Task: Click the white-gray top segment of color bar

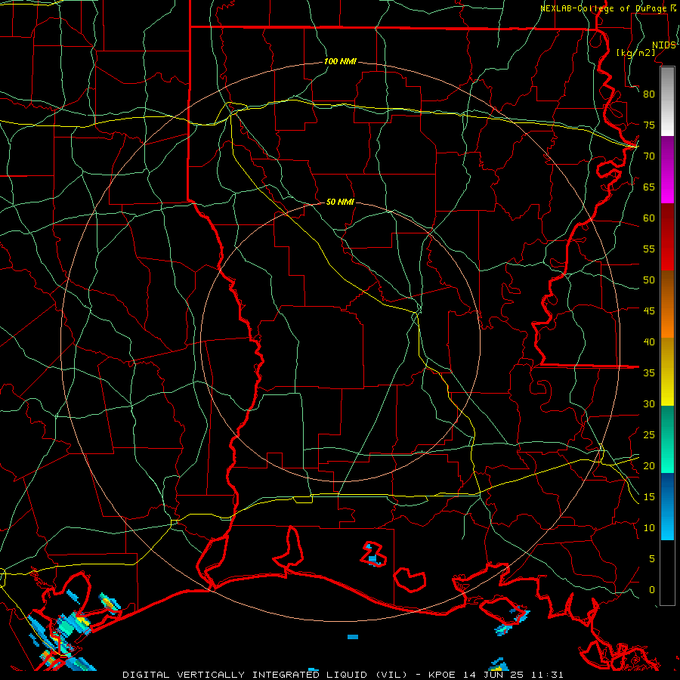Action: click(667, 101)
